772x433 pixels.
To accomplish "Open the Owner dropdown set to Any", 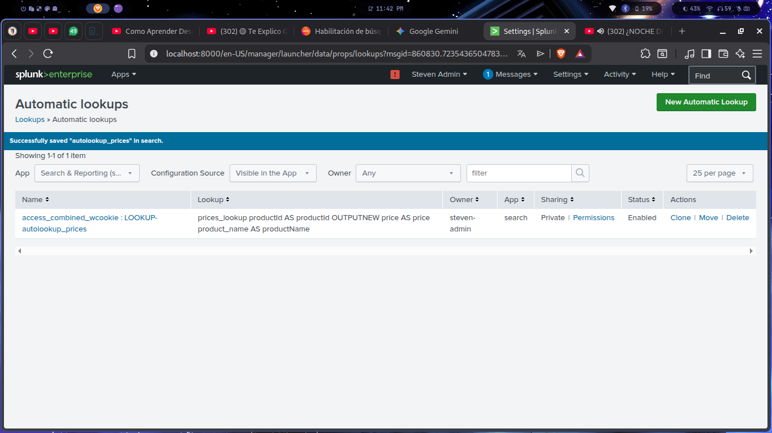I will coord(408,173).
